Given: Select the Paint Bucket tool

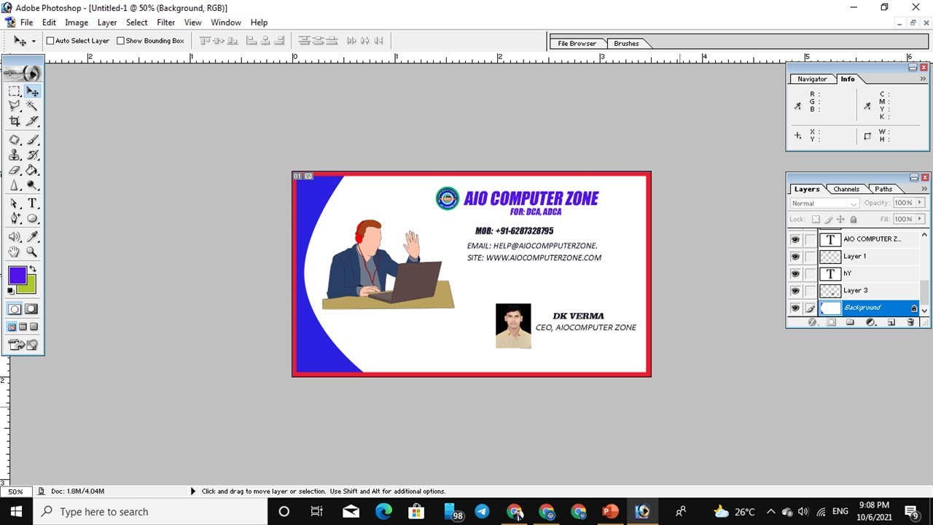Looking at the screenshot, I should pyautogui.click(x=32, y=170).
